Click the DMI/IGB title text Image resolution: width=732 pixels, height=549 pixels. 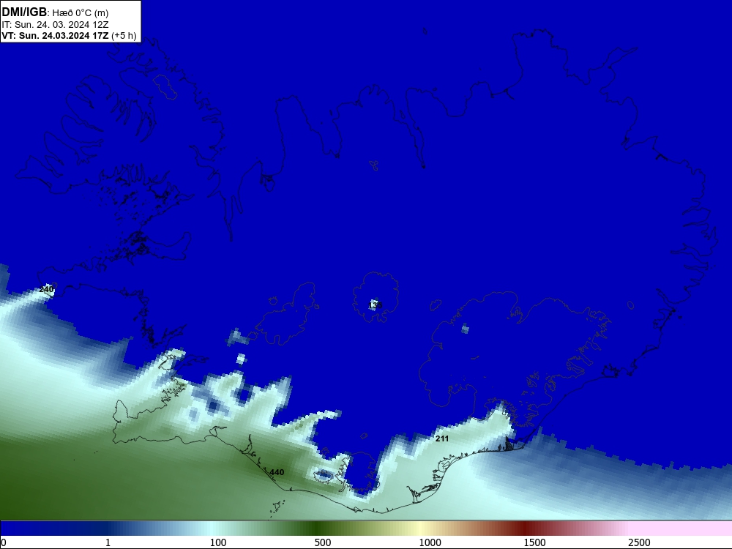24,12
